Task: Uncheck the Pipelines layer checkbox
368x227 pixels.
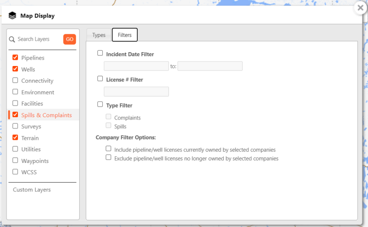Action: tap(15, 58)
